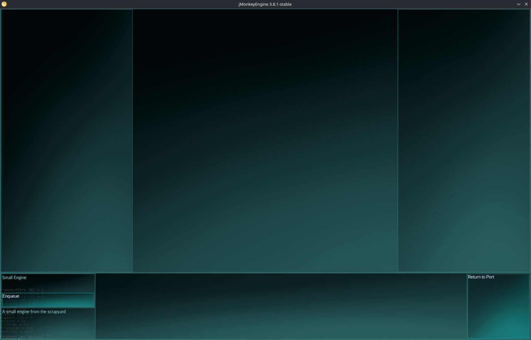531x340 pixels.
Task: Click the Shaders (S) = 9 stat line
Action: (x=16, y=318)
